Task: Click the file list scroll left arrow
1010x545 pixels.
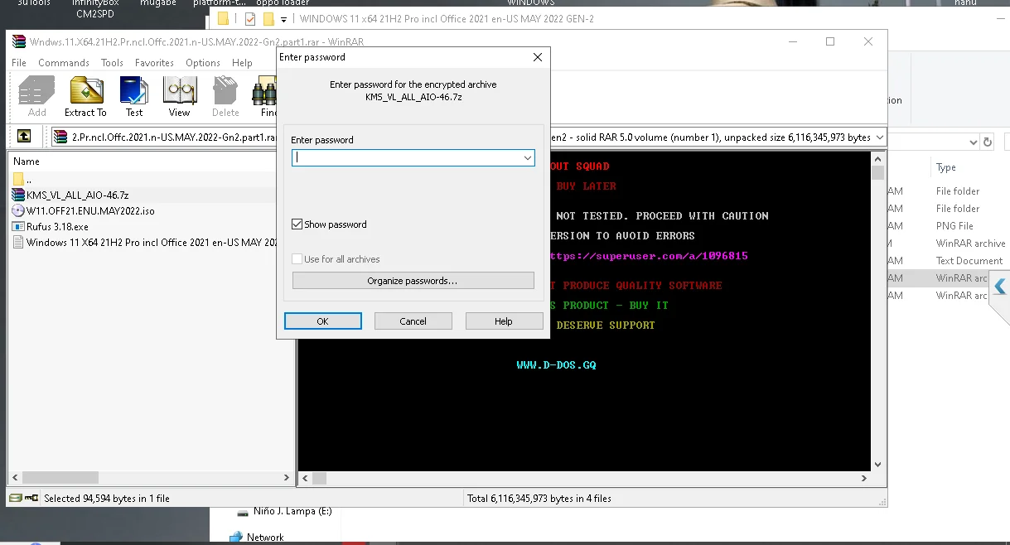Action: point(15,478)
